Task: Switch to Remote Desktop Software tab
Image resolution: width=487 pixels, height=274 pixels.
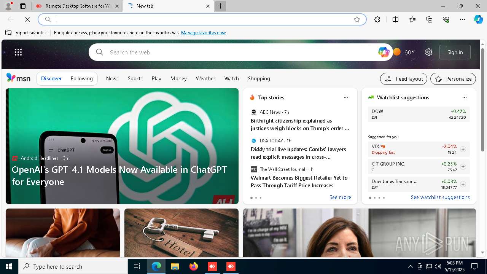Action: [77, 6]
